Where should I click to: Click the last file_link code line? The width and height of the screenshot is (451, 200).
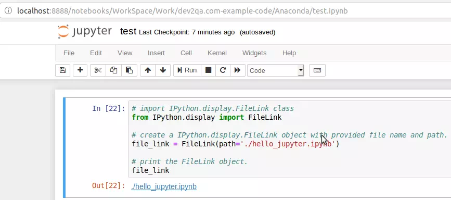coord(150,170)
